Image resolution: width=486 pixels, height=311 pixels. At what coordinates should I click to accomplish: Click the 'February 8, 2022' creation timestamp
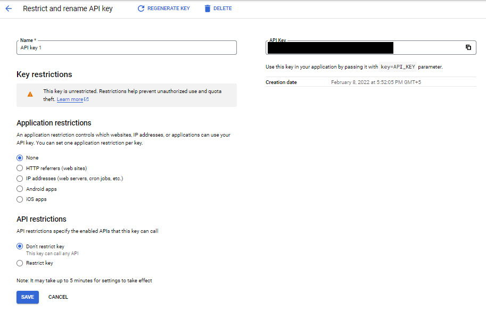(x=376, y=82)
